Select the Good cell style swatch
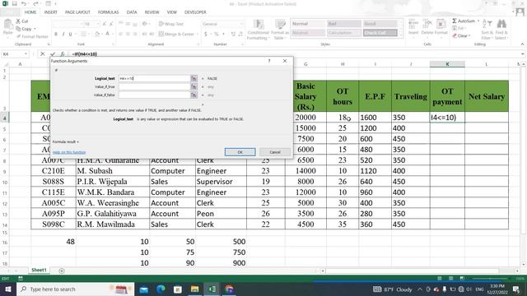 point(380,24)
